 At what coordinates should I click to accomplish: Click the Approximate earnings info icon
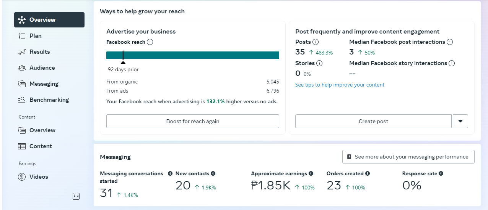(311, 174)
